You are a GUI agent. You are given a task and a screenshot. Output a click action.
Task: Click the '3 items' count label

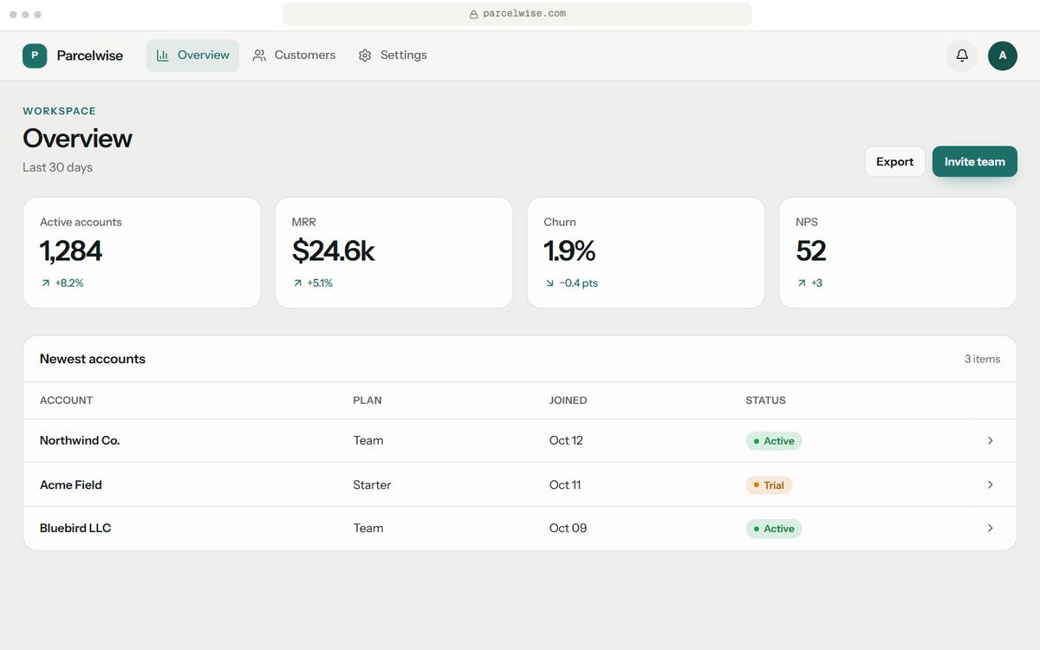click(x=982, y=359)
